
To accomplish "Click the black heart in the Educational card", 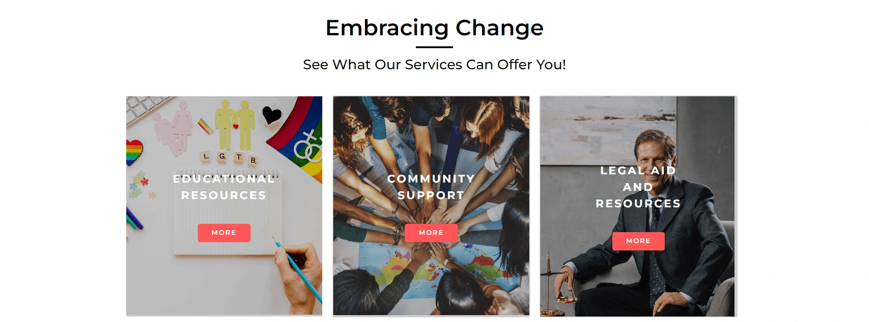I will (x=272, y=115).
